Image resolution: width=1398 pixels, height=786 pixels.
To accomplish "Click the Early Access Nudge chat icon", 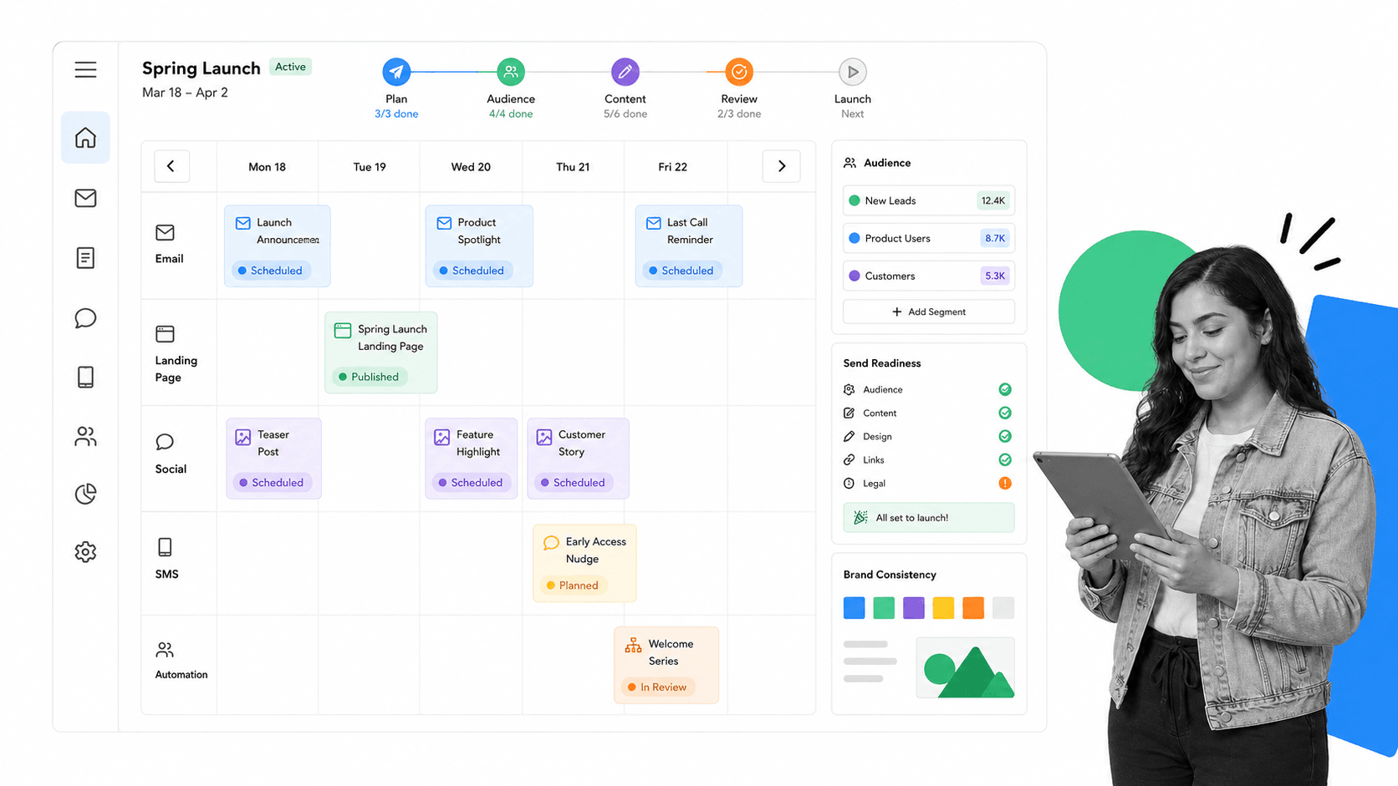I will pyautogui.click(x=551, y=543).
